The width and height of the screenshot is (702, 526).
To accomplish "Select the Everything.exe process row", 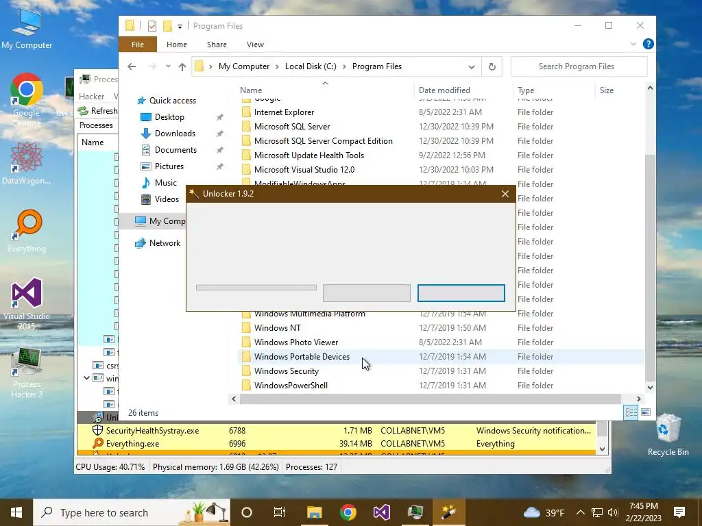I will 337,444.
